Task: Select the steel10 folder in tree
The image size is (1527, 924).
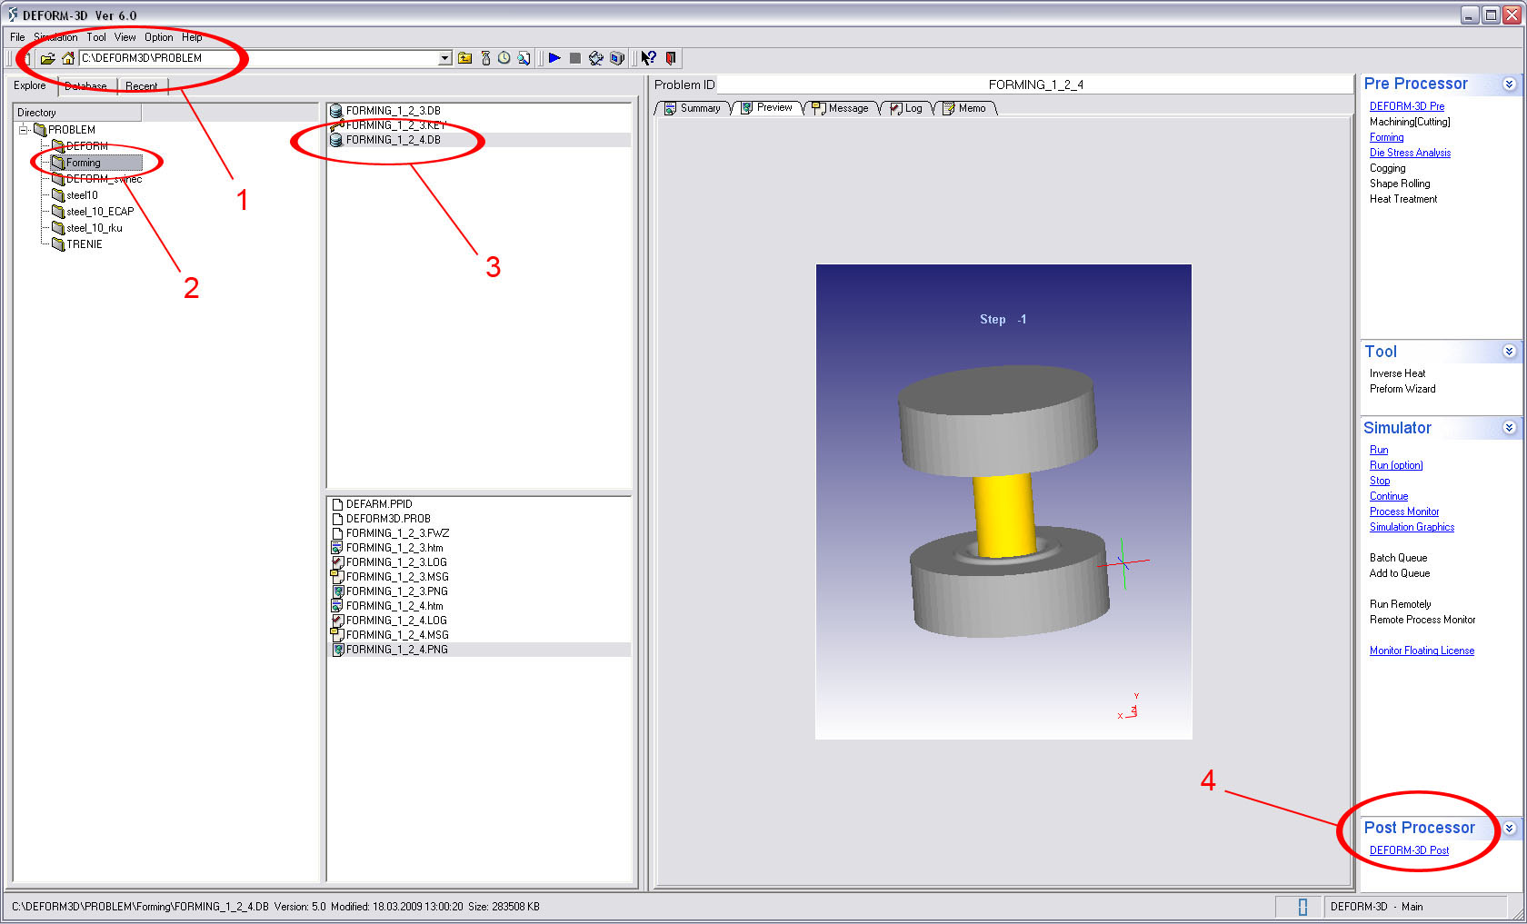Action: (x=75, y=195)
